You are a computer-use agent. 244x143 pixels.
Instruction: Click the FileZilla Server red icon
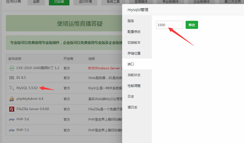12,109
